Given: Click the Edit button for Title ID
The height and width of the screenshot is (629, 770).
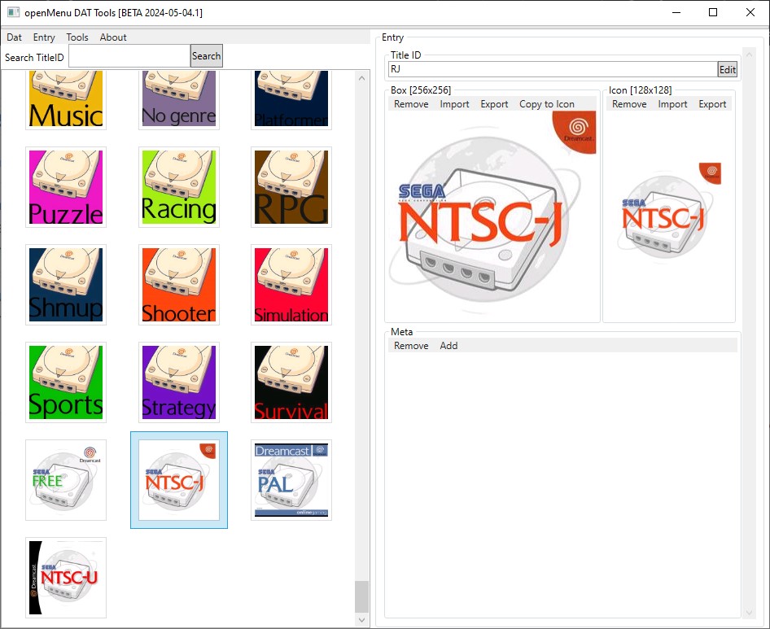Looking at the screenshot, I should pos(728,70).
